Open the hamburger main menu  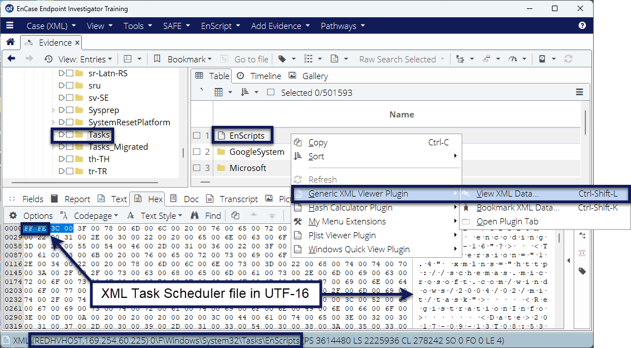pyautogui.click(x=10, y=26)
